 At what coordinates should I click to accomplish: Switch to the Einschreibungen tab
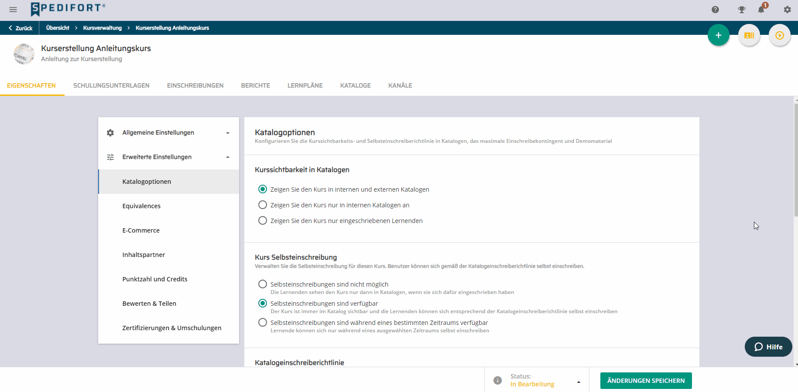[195, 85]
